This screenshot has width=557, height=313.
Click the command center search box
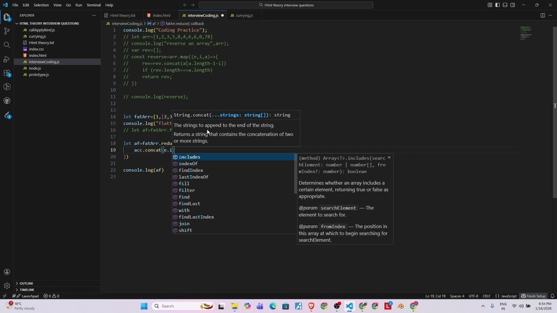point(286,5)
